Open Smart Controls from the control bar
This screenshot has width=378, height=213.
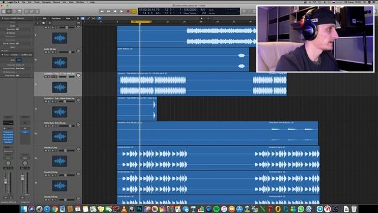(x=27, y=11)
